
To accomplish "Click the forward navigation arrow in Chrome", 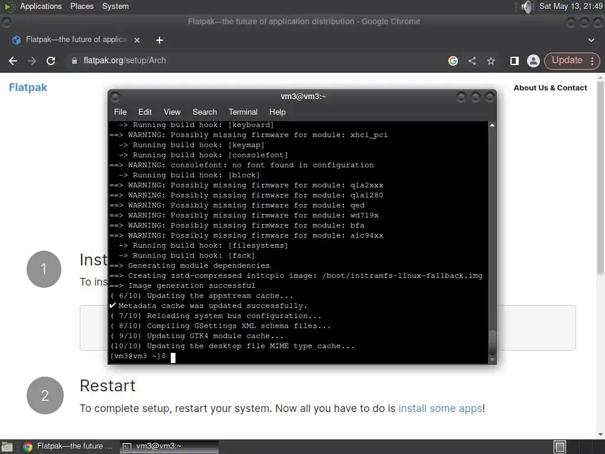I will coord(32,61).
